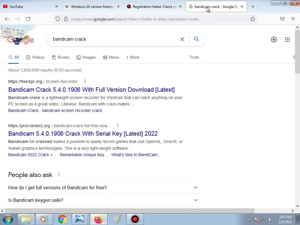Open options dots for procrackerz.org result
The height and width of the screenshot is (225, 300).
(118, 125)
